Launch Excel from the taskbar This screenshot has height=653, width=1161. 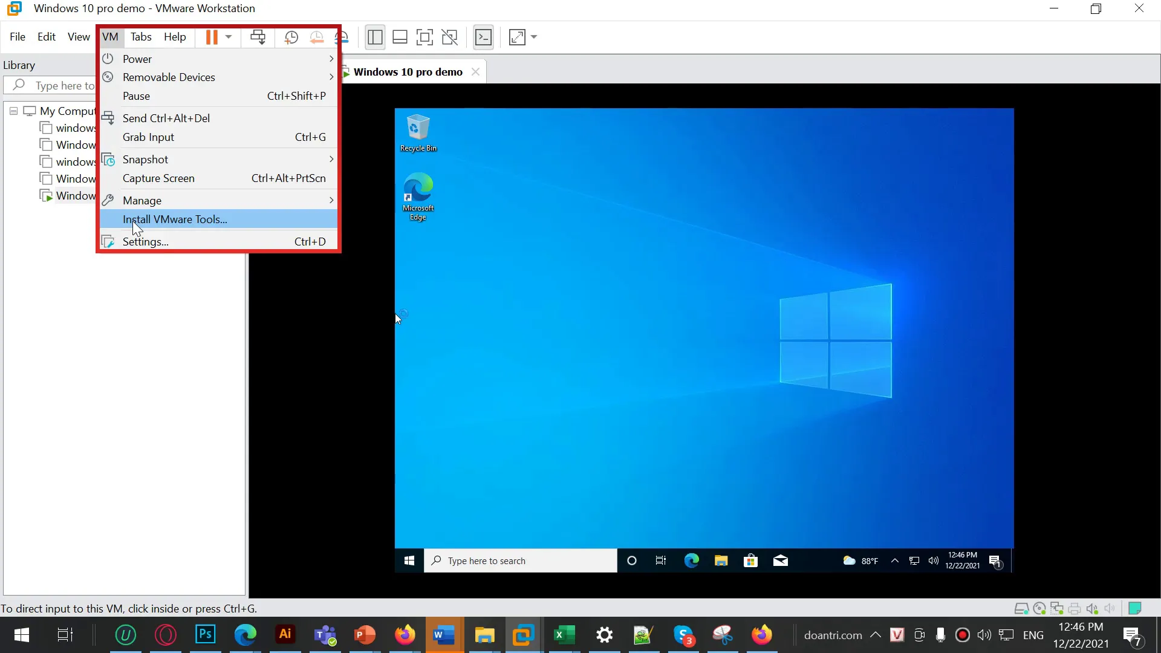[x=564, y=635]
